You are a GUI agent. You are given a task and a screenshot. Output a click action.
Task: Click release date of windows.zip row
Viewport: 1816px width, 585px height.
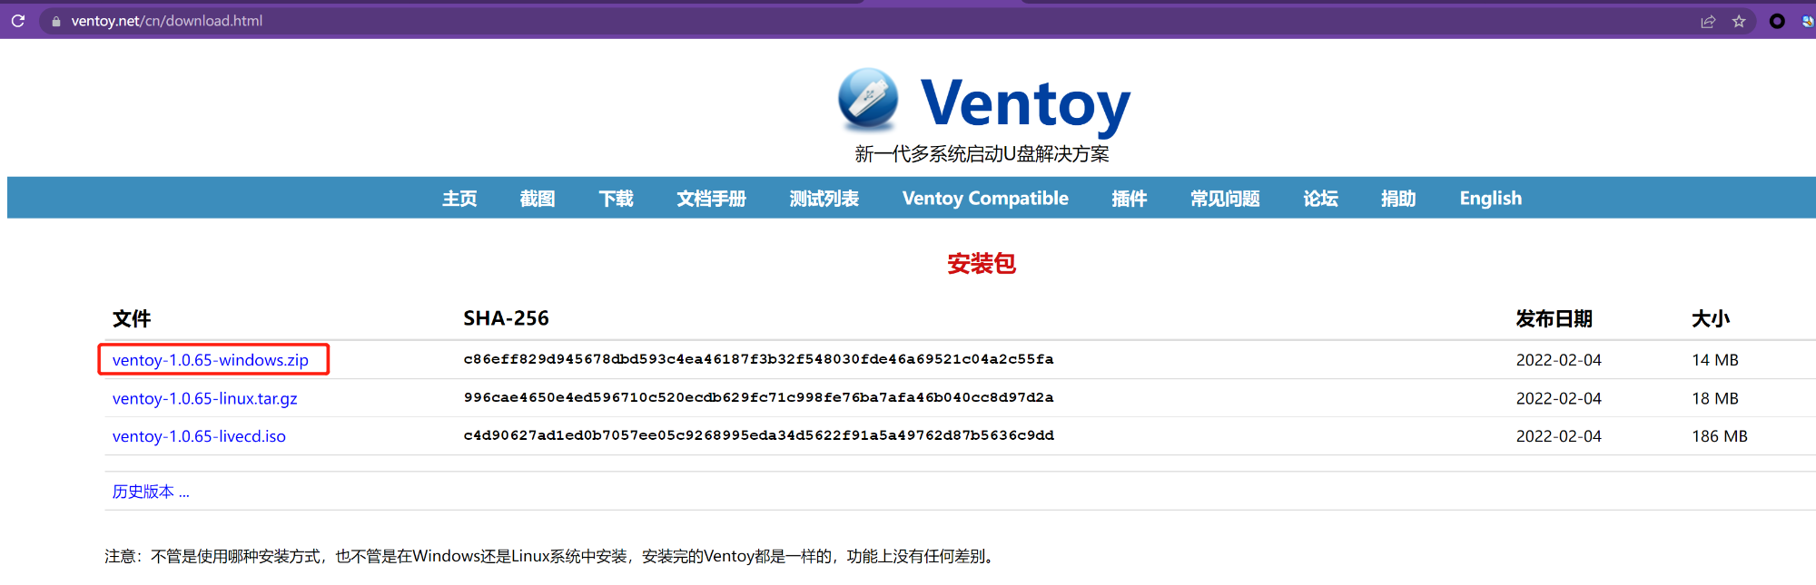click(1559, 360)
